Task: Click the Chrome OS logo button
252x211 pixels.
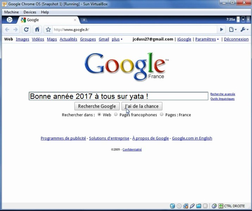Action: click(x=10, y=20)
